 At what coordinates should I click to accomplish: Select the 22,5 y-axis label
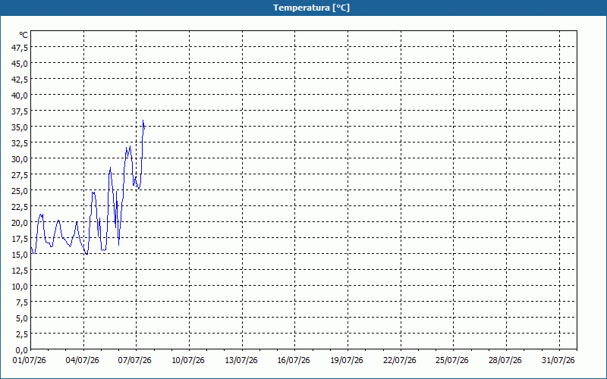(20, 206)
